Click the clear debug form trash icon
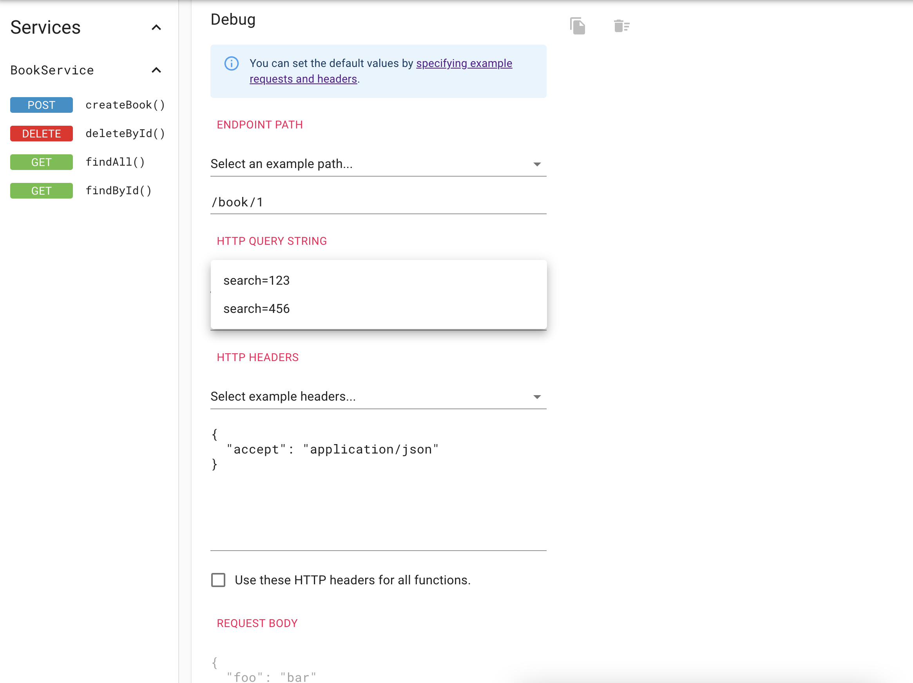Image resolution: width=913 pixels, height=683 pixels. click(x=621, y=26)
